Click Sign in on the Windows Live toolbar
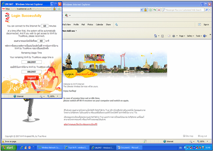The height and width of the screenshot is (151, 213). coord(206,25)
